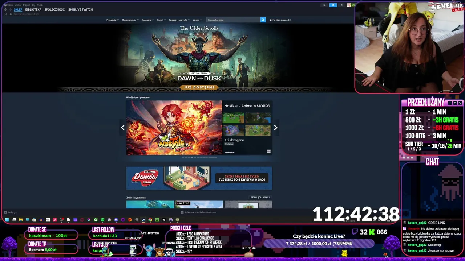Open the SKLEP tab
465x261 pixels.
coord(18,9)
